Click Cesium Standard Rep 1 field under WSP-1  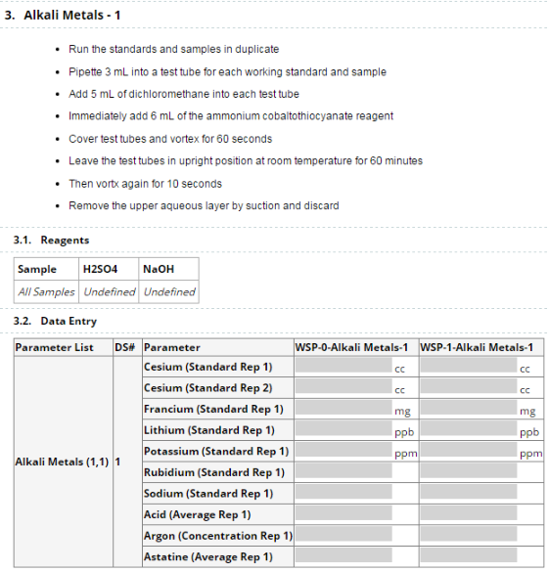[x=469, y=365]
